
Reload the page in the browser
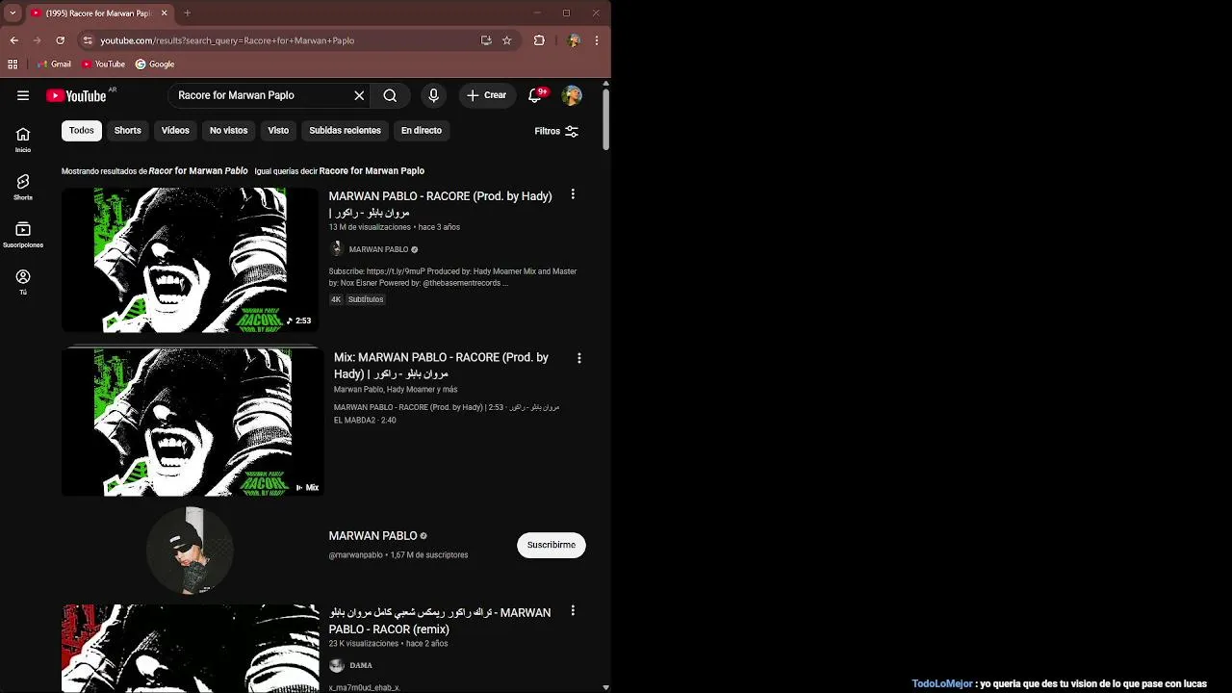[x=60, y=40]
